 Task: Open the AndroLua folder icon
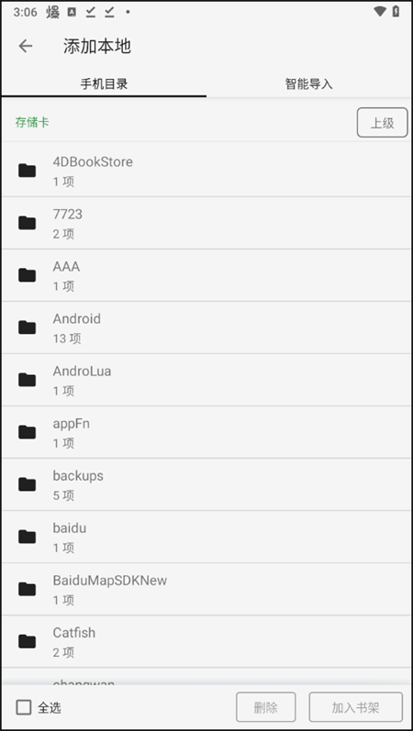[27, 380]
